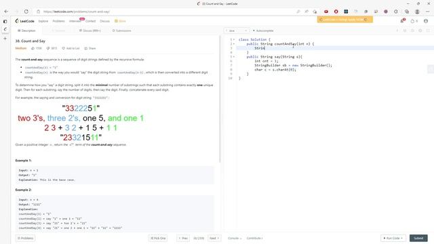The height and width of the screenshot is (244, 434).
Task: Collapse the code fold arrow on line 5
Action: click(234, 57)
